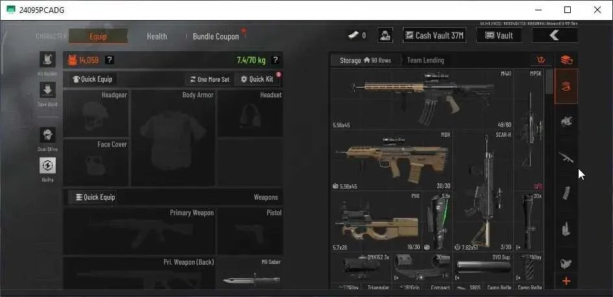613x297 pixels.
Task: Click the 7.4/70 kg weight readout
Action: 251,60
